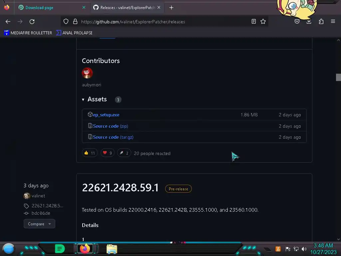Click the padlock site info icon
Image resolution: width=341 pixels, height=256 pixels.
click(75, 21)
